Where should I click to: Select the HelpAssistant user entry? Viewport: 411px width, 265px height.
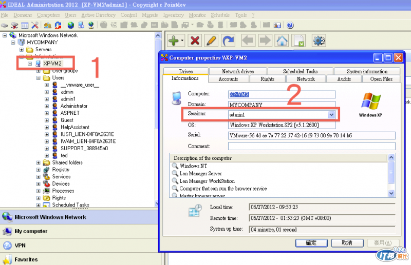tap(74, 127)
